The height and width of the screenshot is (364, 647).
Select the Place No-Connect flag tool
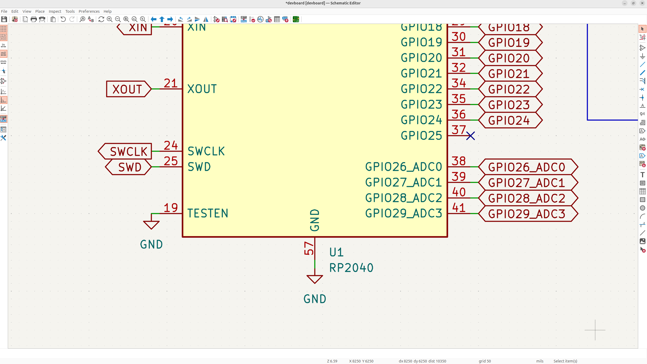pyautogui.click(x=642, y=89)
